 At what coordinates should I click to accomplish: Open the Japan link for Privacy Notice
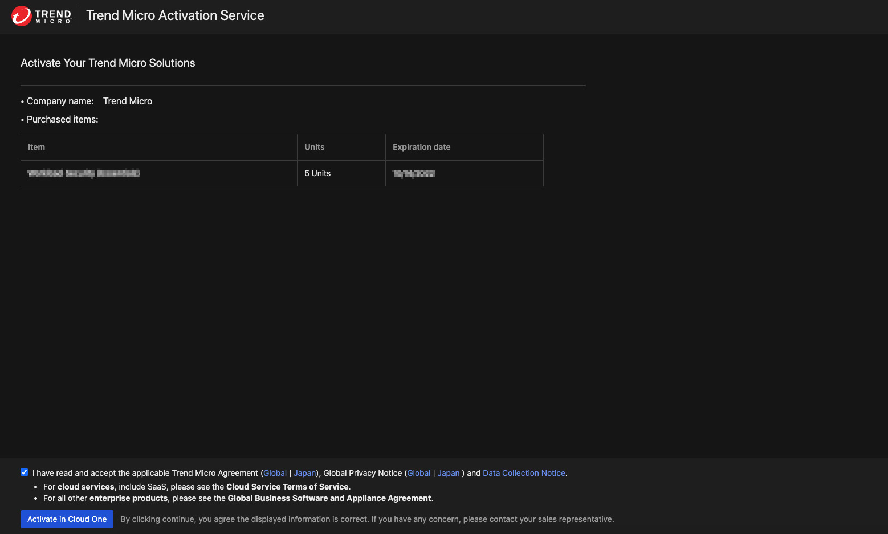(448, 473)
